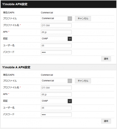Click キャンセル button in Y!mobile A APN設定 section
Screen dimensions: 117x129
tap(83, 81)
